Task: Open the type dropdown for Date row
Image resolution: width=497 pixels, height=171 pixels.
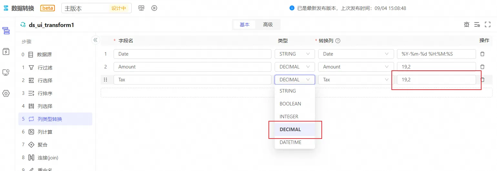Action: [294, 54]
